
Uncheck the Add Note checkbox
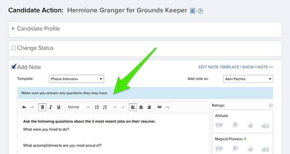click(13, 67)
